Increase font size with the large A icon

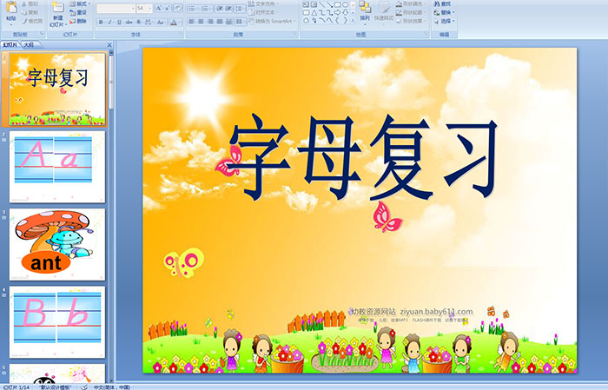[x=158, y=8]
